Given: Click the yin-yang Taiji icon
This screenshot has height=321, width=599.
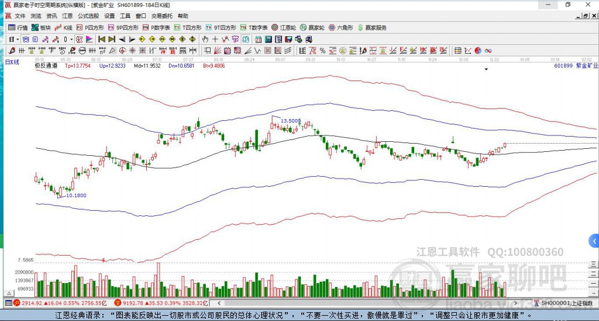Looking at the screenshot, I should pos(478,51).
